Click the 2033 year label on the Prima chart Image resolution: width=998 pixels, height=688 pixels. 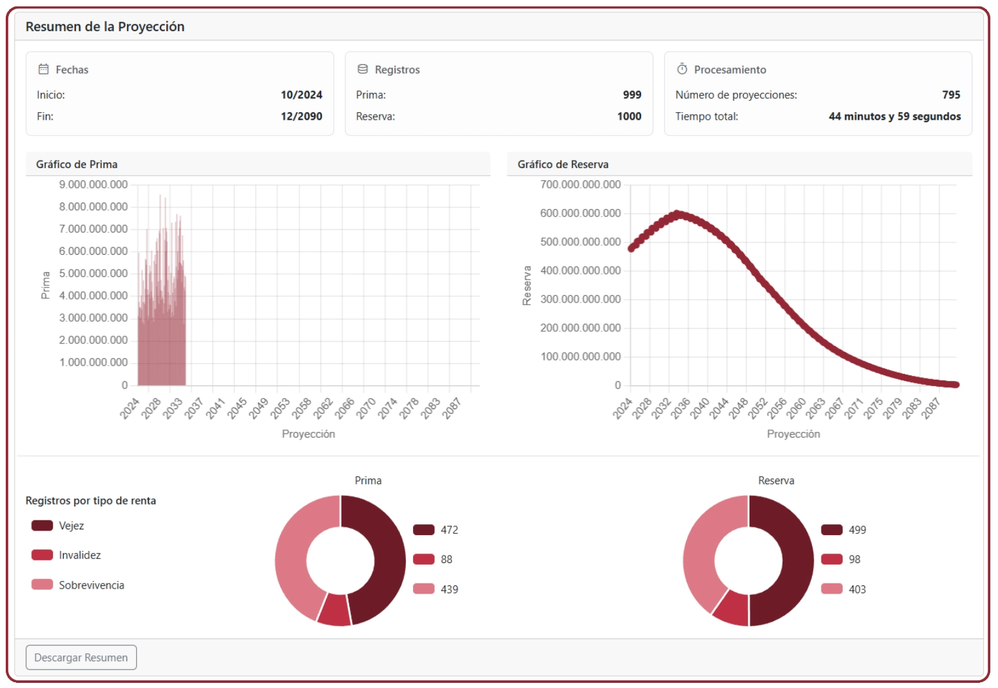173,408
